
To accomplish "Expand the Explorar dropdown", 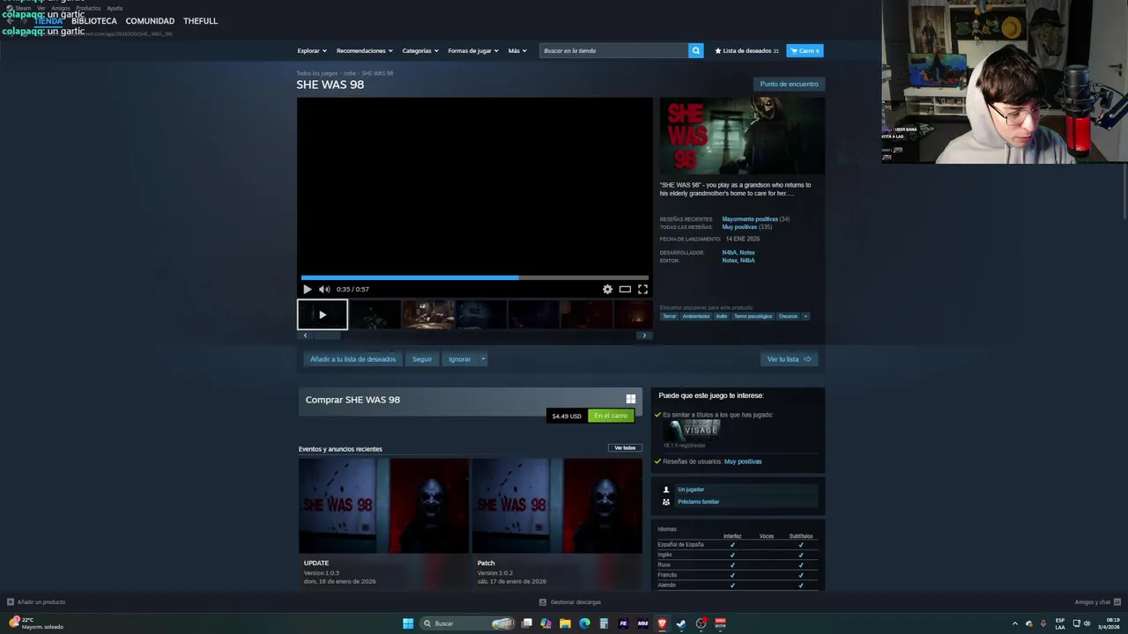I will click(312, 50).
